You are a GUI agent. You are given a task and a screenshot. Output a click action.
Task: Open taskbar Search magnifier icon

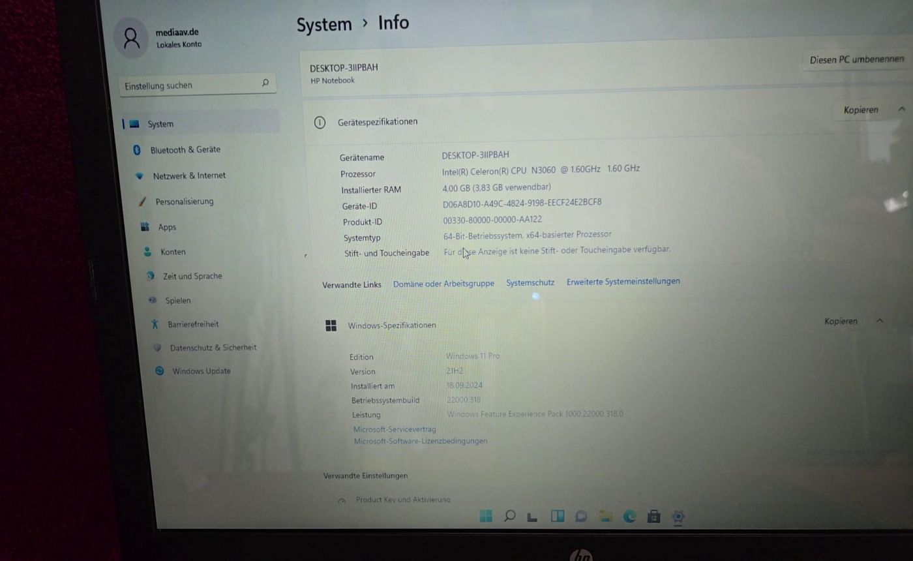(x=510, y=516)
